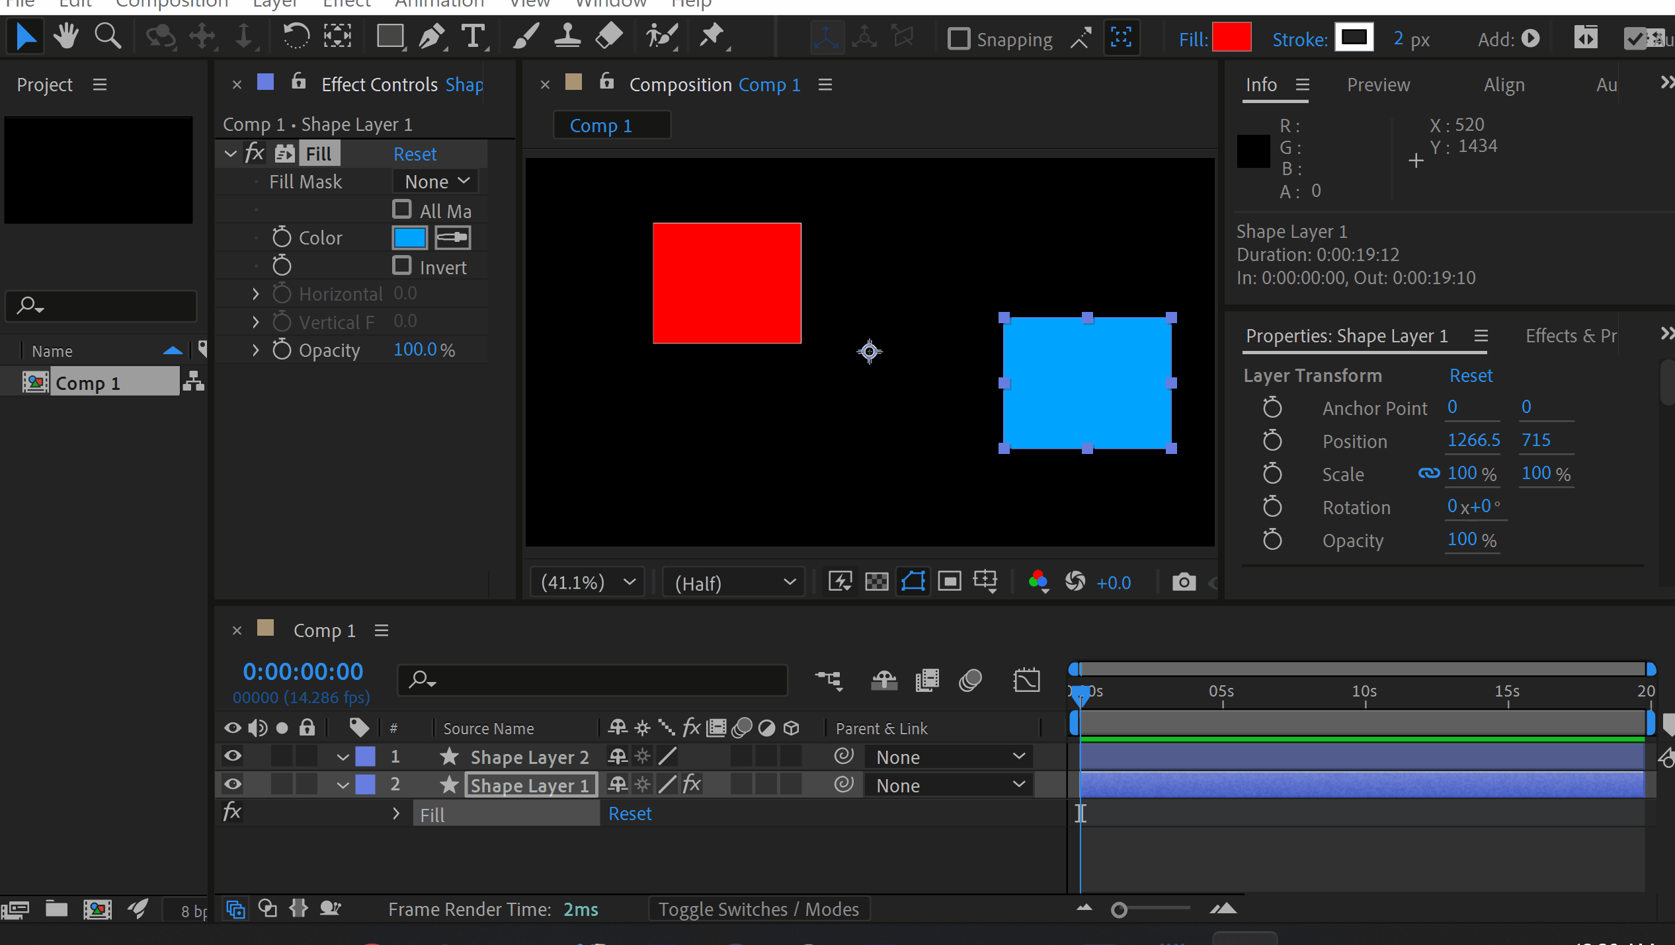Click the timeline layer search field
This screenshot has width=1675, height=945.
pos(592,679)
